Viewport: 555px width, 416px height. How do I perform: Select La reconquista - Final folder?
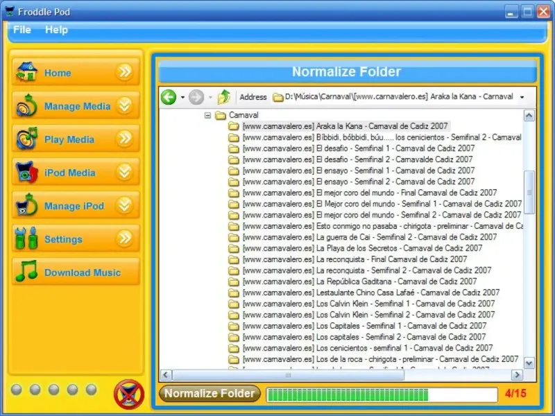(x=355, y=259)
